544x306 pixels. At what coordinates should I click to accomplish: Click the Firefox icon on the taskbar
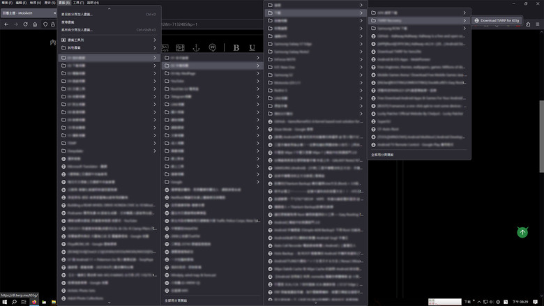point(34,302)
